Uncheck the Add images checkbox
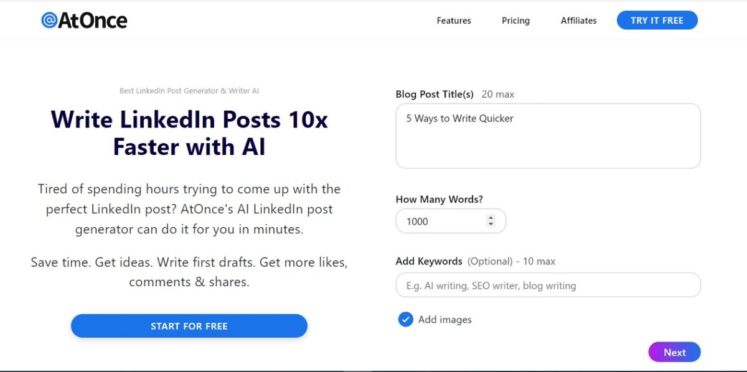Image resolution: width=747 pixels, height=372 pixels. [x=406, y=320]
